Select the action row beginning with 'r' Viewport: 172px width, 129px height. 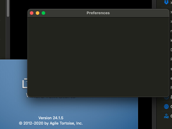(x=171, y=31)
